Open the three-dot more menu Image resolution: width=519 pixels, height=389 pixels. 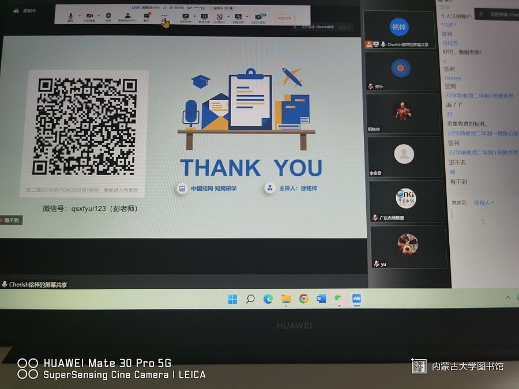(x=164, y=16)
